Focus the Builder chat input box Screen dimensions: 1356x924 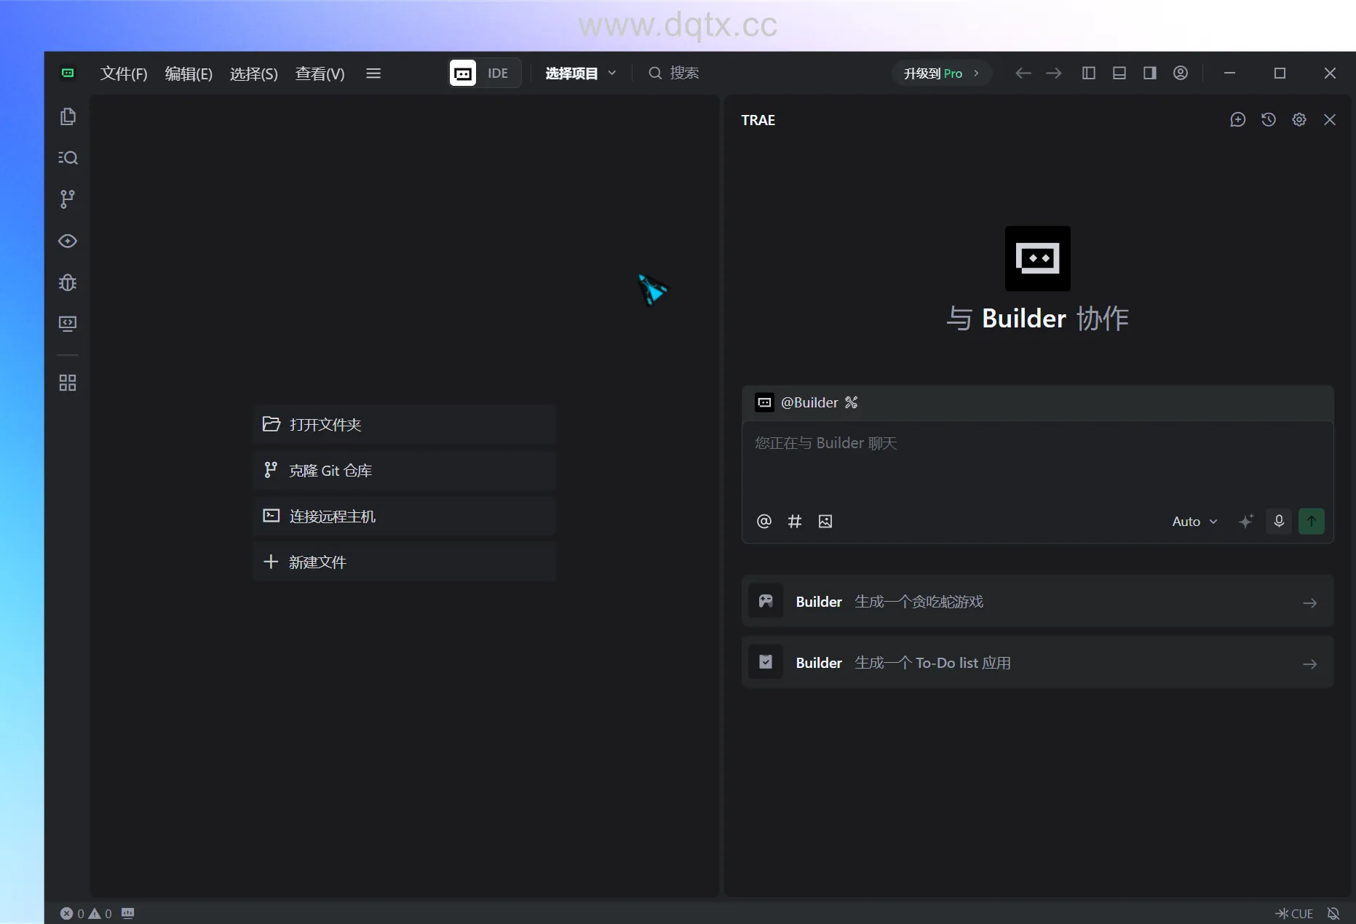[1037, 462]
